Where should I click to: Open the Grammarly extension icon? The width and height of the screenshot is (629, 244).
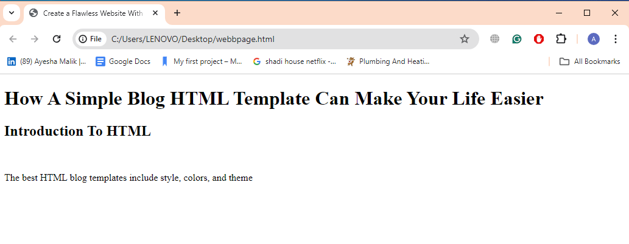coord(517,39)
